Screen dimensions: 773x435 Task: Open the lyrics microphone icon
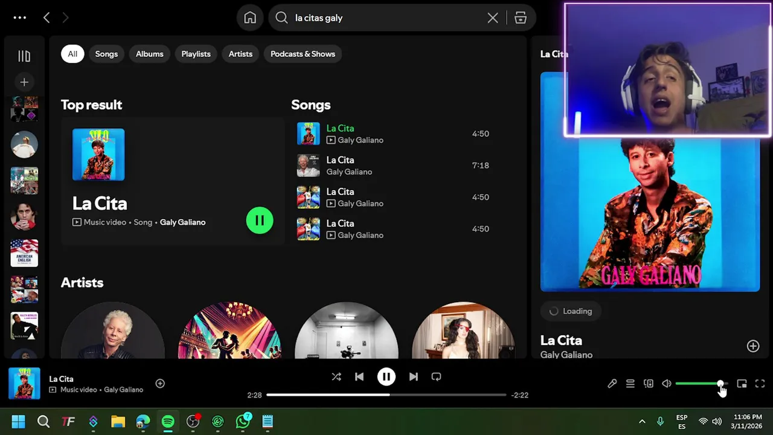pyautogui.click(x=612, y=384)
